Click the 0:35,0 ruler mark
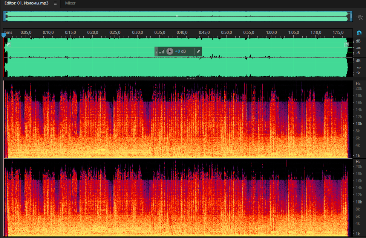The height and width of the screenshot is (238, 366). (x=160, y=32)
